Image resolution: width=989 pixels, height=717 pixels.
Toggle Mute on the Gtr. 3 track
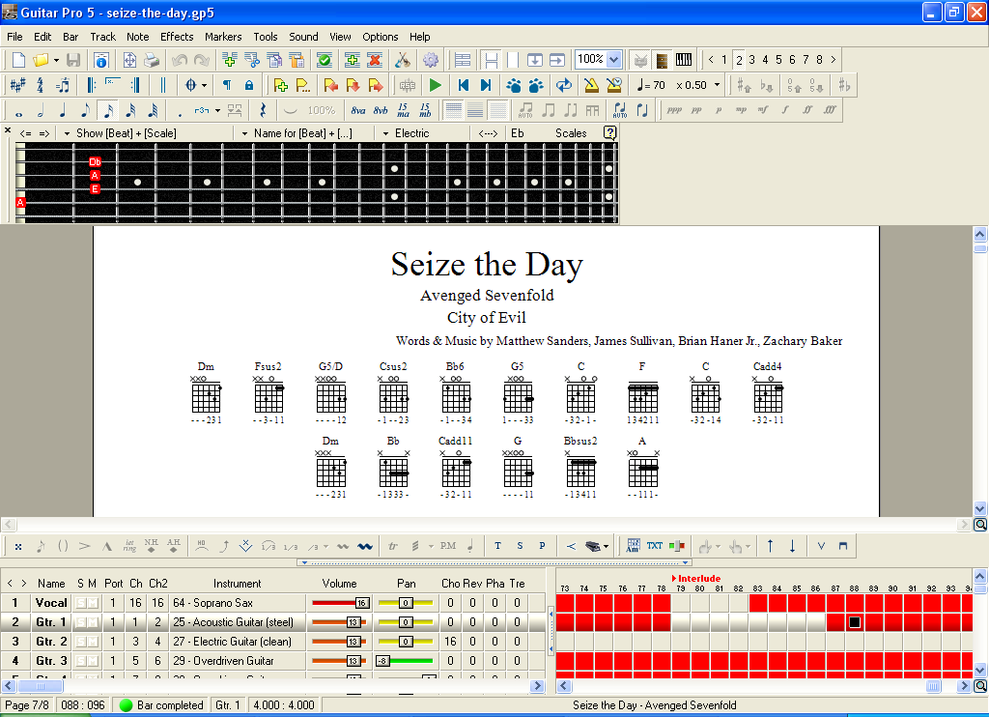pos(93,661)
